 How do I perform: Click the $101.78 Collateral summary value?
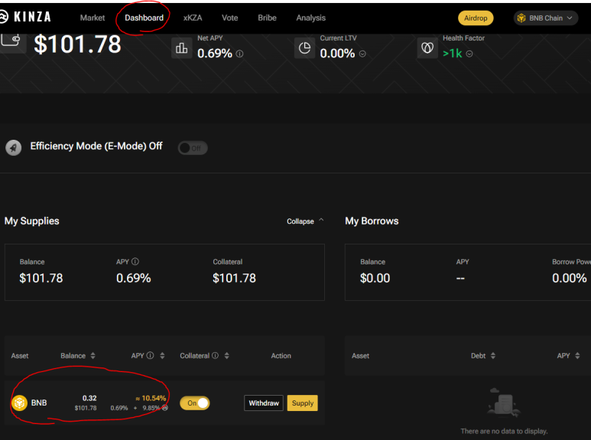pos(234,278)
